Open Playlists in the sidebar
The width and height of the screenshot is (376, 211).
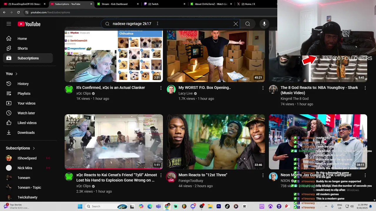coord(28,93)
